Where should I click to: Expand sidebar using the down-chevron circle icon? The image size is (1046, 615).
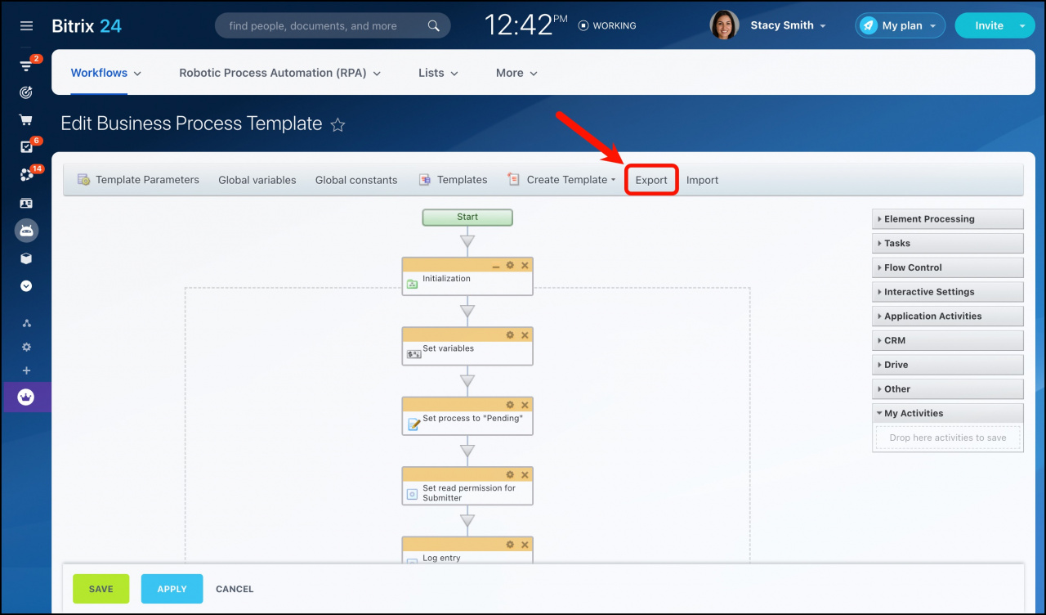click(26, 286)
